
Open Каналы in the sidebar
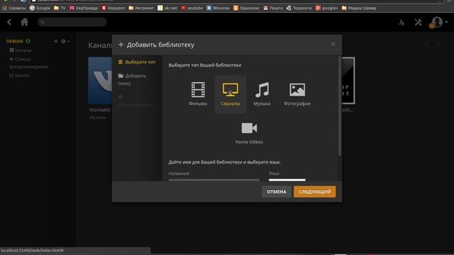click(21, 50)
